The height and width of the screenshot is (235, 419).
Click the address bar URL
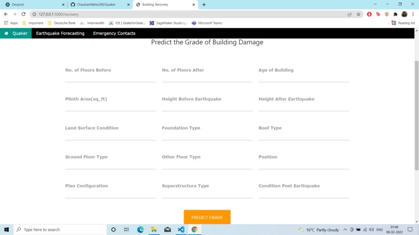coord(59,15)
